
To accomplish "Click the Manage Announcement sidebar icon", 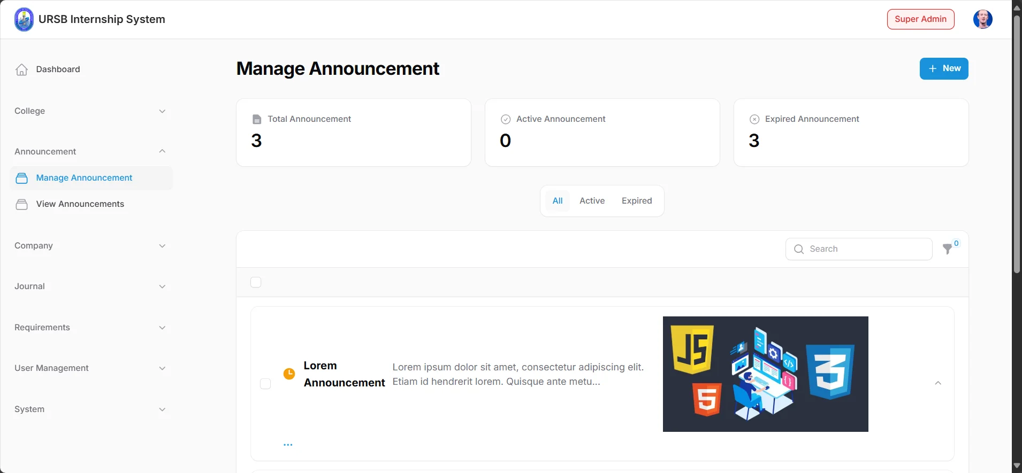I will pos(21,178).
